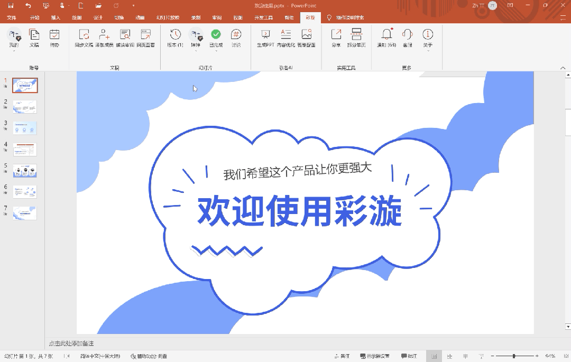The image size is (571, 362).
Task: Toggle touch/mouse mode icon
Action: (x=62, y=5)
